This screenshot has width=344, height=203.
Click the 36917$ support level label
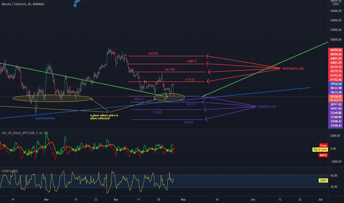191,104
